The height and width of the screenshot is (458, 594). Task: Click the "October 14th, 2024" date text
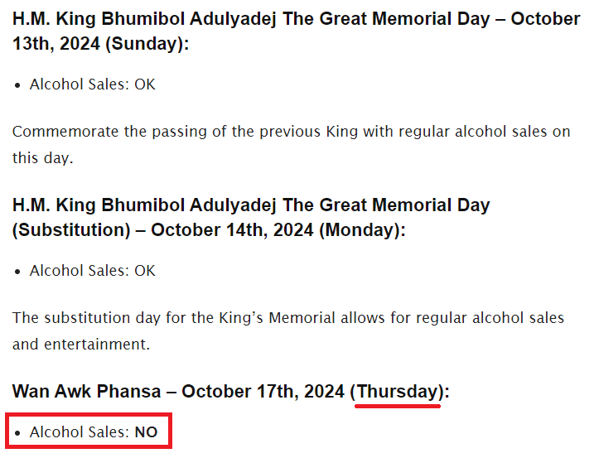click(232, 230)
